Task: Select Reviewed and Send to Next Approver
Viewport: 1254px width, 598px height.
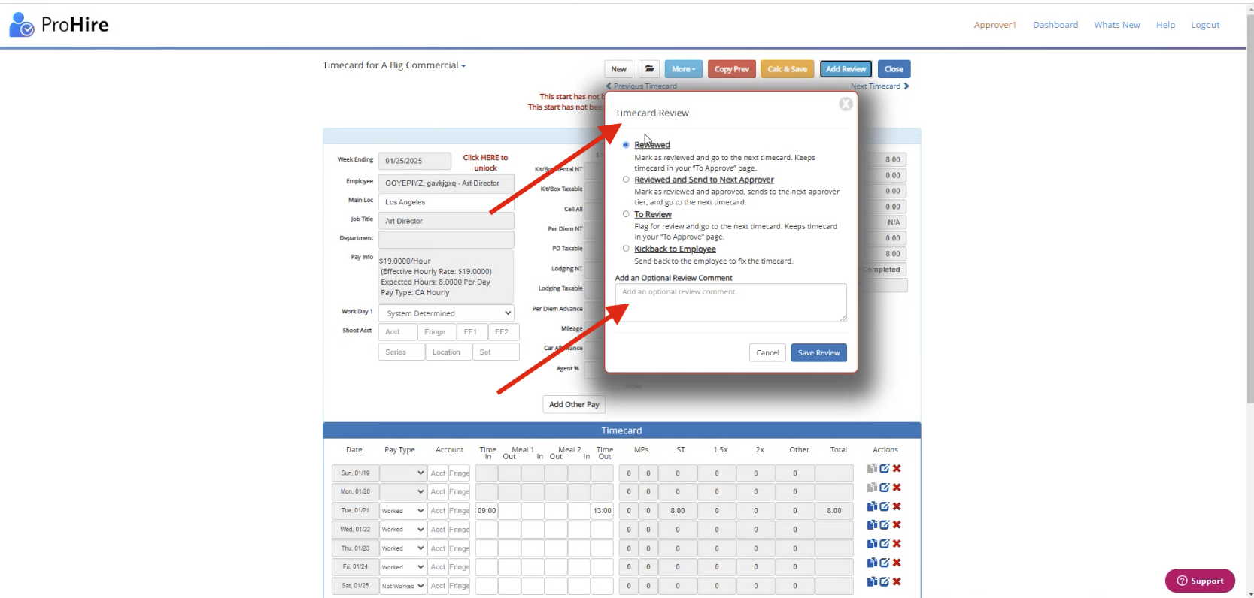Action: coord(626,180)
